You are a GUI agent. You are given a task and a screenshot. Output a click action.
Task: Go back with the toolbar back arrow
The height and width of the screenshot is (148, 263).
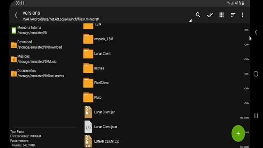(16, 15)
